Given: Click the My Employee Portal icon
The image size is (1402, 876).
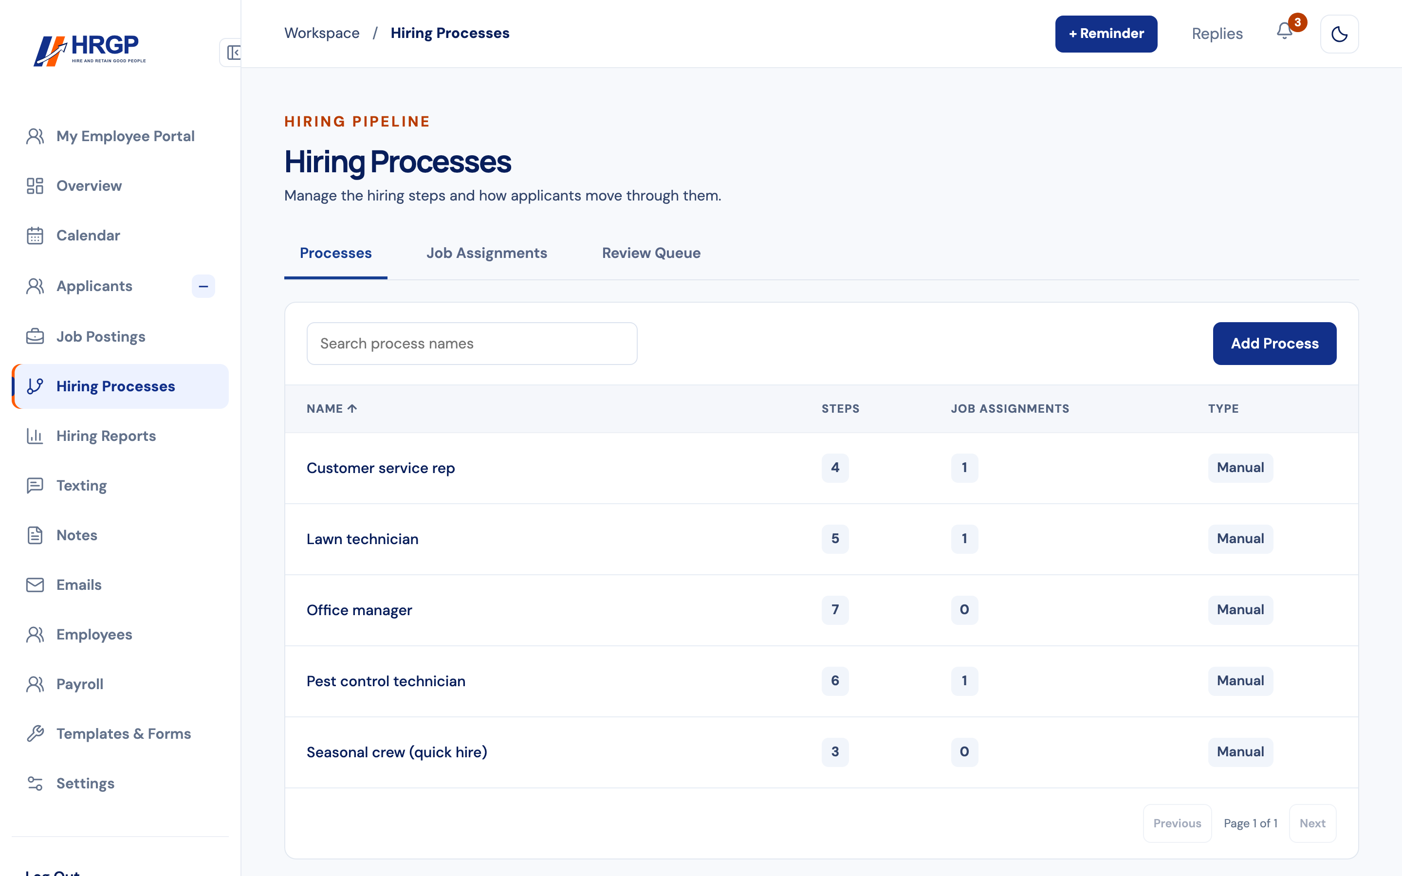Looking at the screenshot, I should point(35,136).
